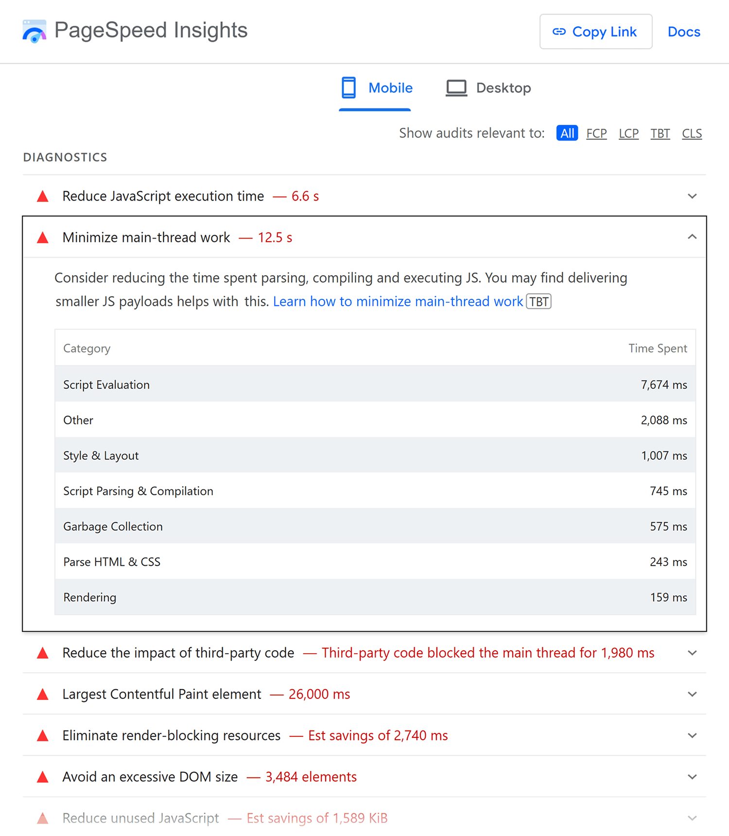The width and height of the screenshot is (729, 836).
Task: Click Reduce unused JavaScript title
Action: [x=141, y=818]
